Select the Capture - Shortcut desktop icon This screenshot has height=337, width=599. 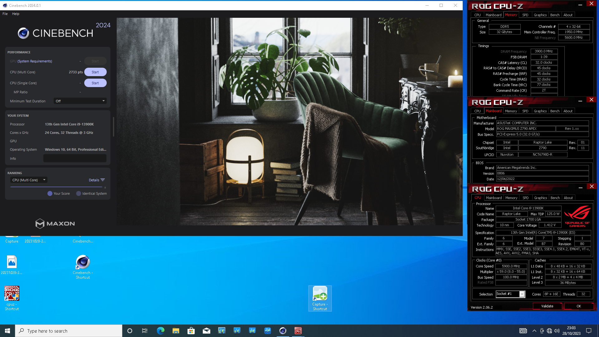320,298
